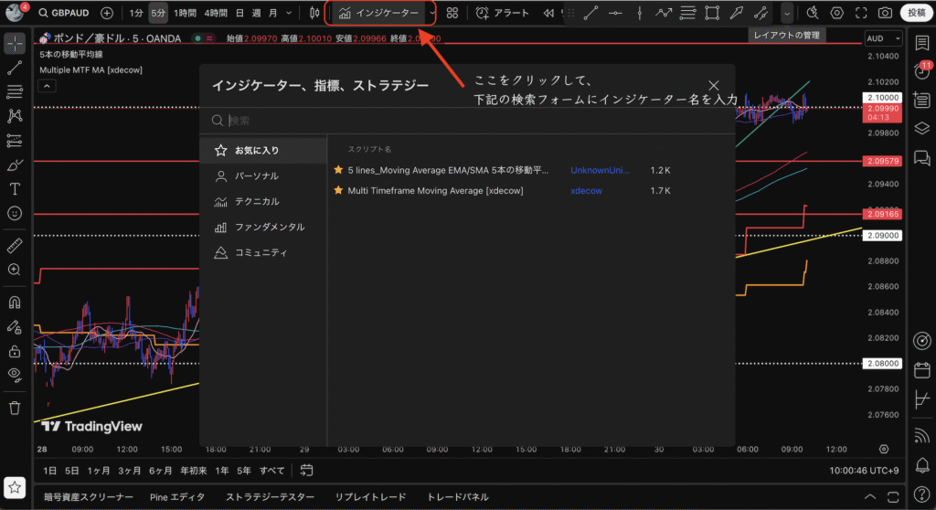Take a chart snapshot with camera icon

click(885, 13)
